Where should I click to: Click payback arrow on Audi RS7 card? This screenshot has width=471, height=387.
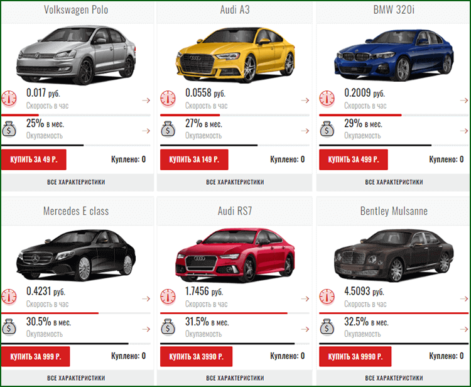click(x=305, y=329)
